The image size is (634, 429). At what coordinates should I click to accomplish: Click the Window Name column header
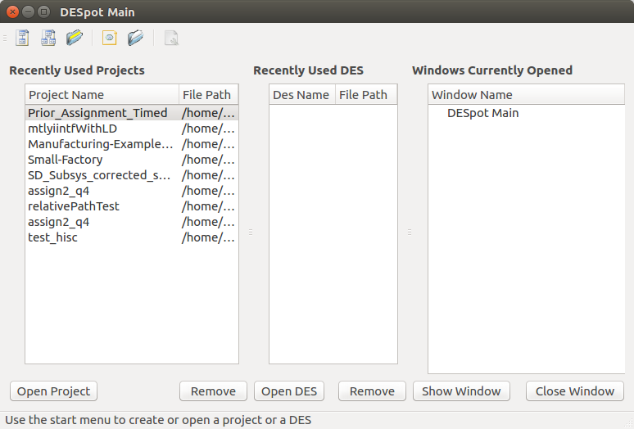(x=472, y=95)
